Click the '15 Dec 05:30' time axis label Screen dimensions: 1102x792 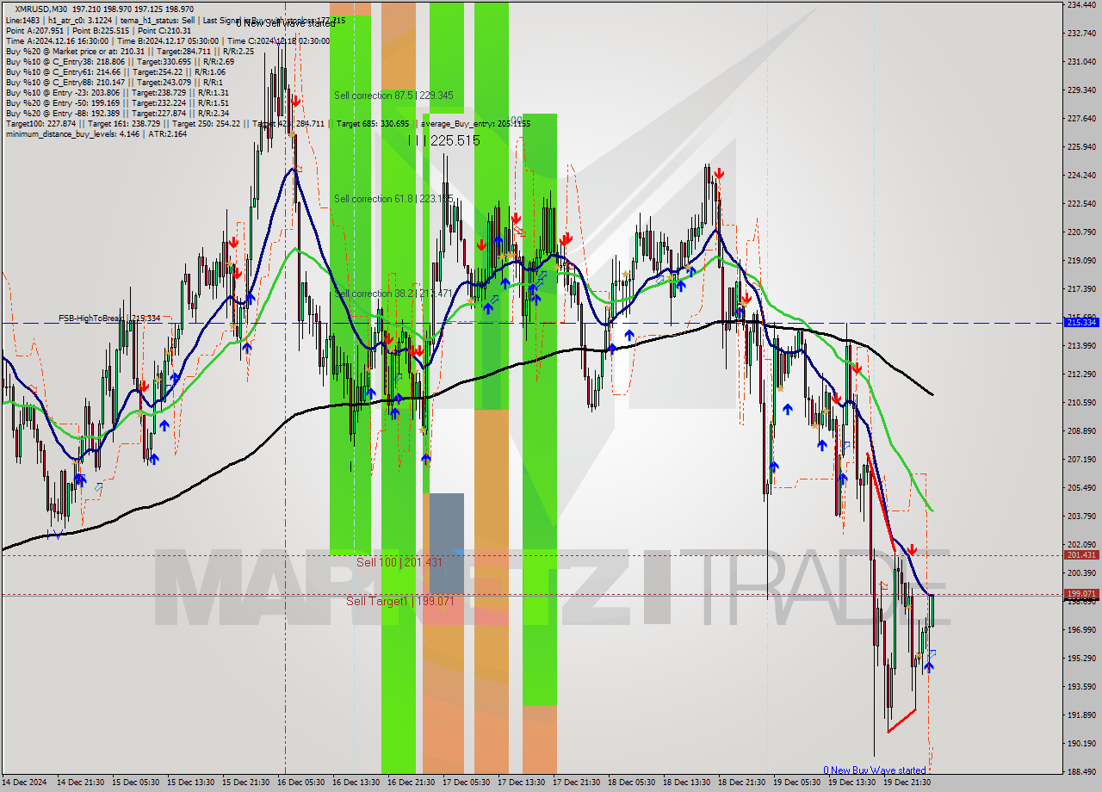coord(135,783)
